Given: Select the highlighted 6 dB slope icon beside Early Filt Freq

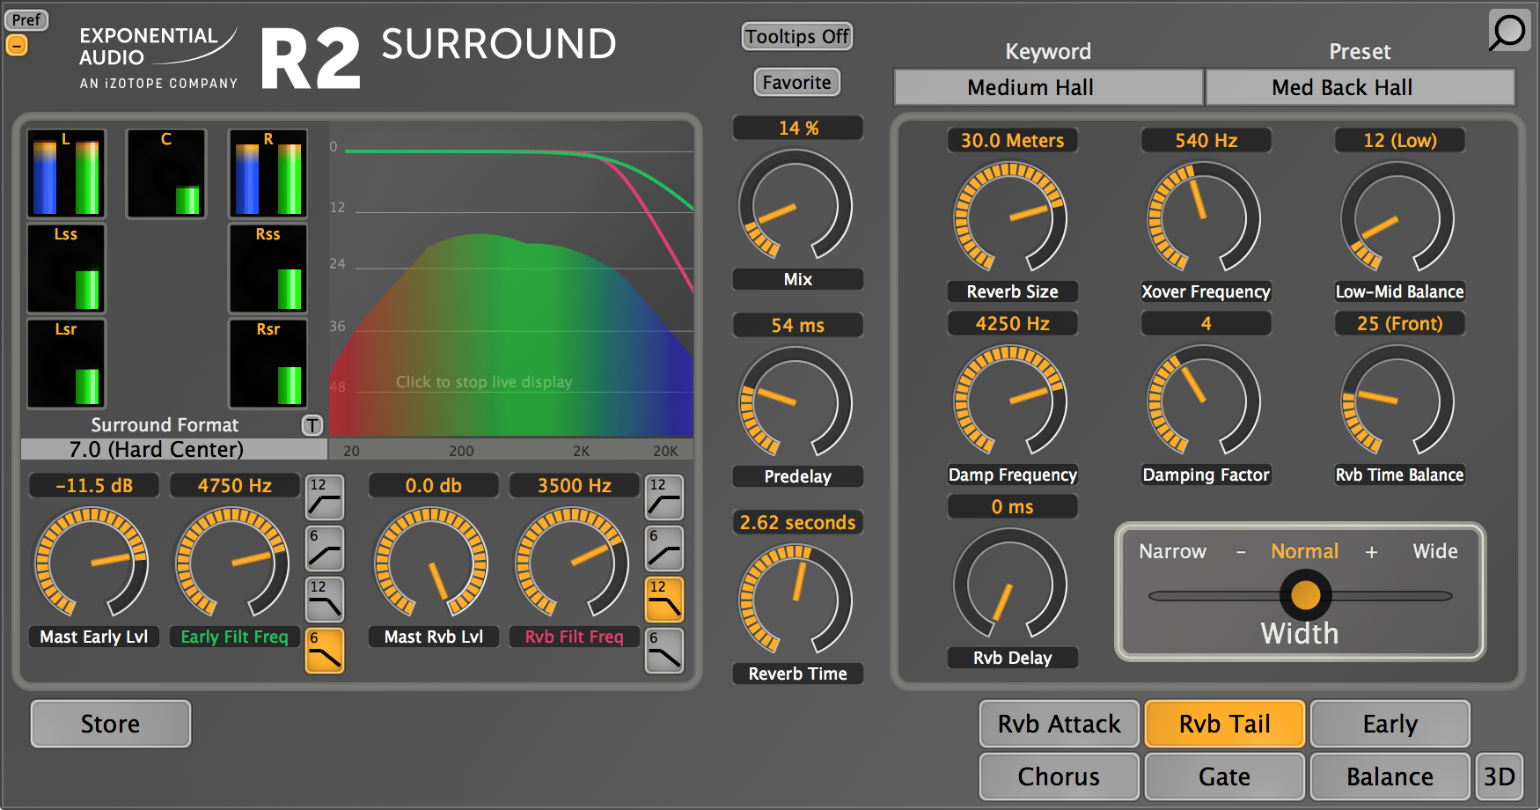Looking at the screenshot, I should (x=325, y=651).
